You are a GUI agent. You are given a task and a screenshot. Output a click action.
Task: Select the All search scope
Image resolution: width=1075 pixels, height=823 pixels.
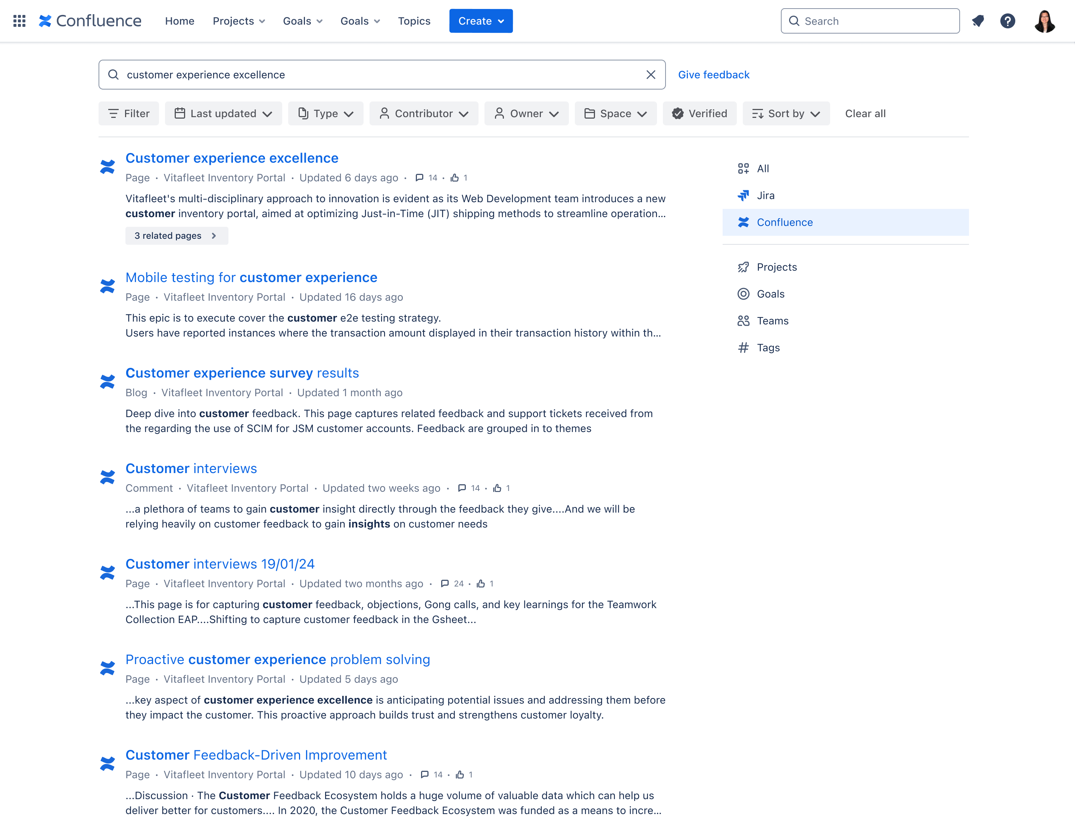coord(845,169)
